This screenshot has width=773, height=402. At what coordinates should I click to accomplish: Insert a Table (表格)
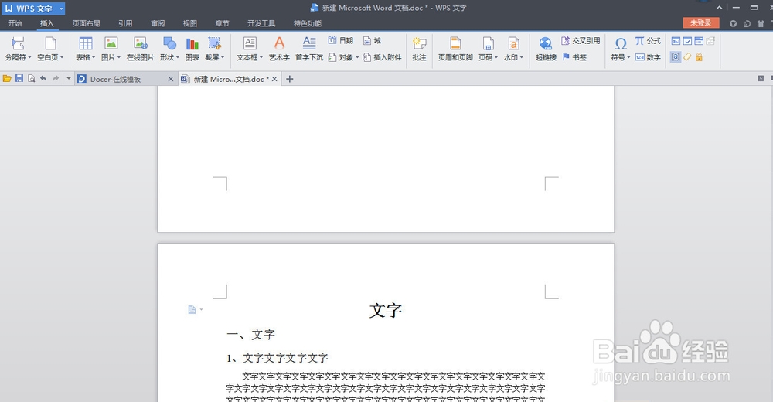pos(85,49)
